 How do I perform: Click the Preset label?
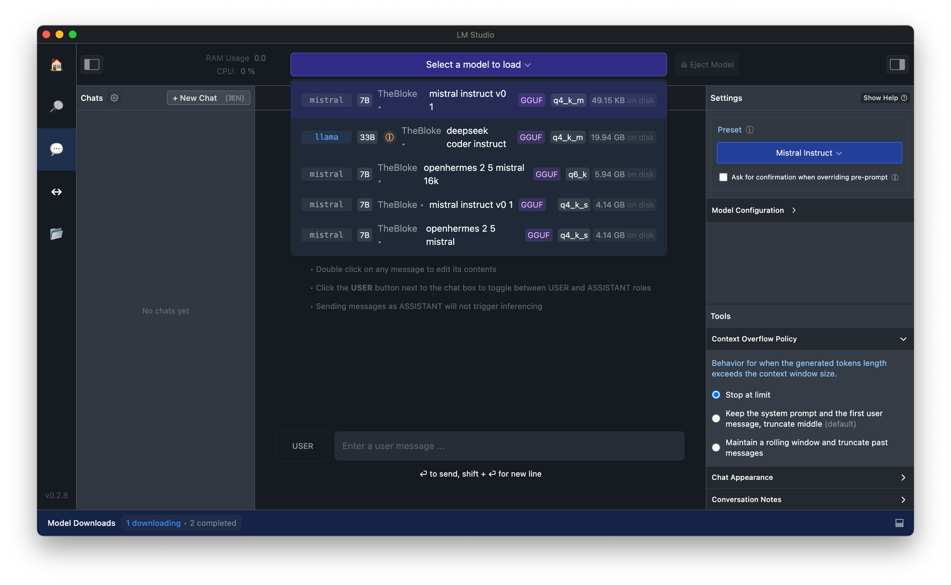[x=729, y=130]
